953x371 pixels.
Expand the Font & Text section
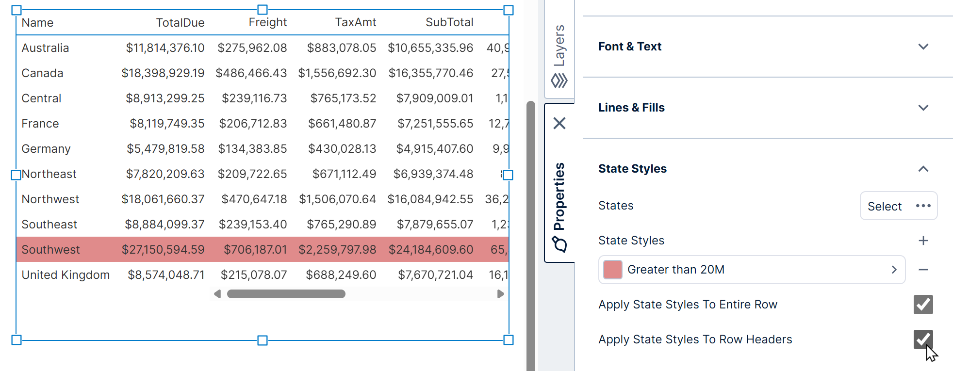click(x=923, y=47)
